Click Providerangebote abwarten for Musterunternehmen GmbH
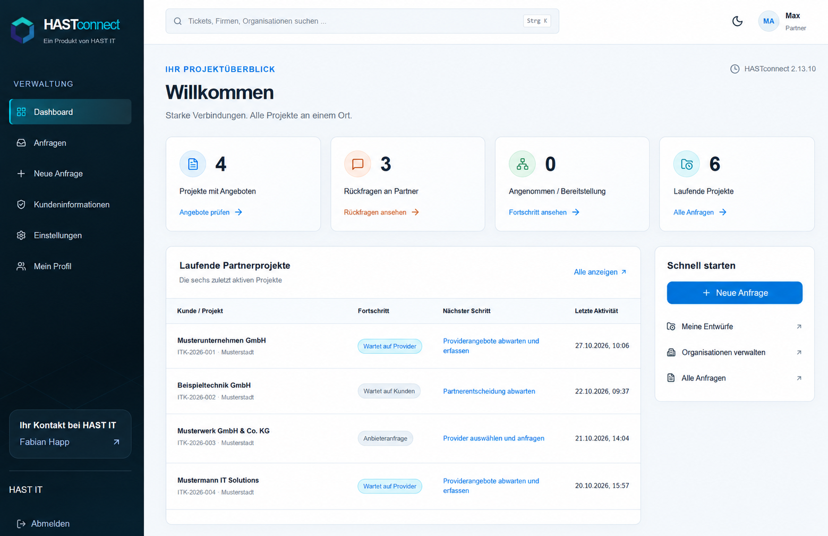 pyautogui.click(x=491, y=346)
